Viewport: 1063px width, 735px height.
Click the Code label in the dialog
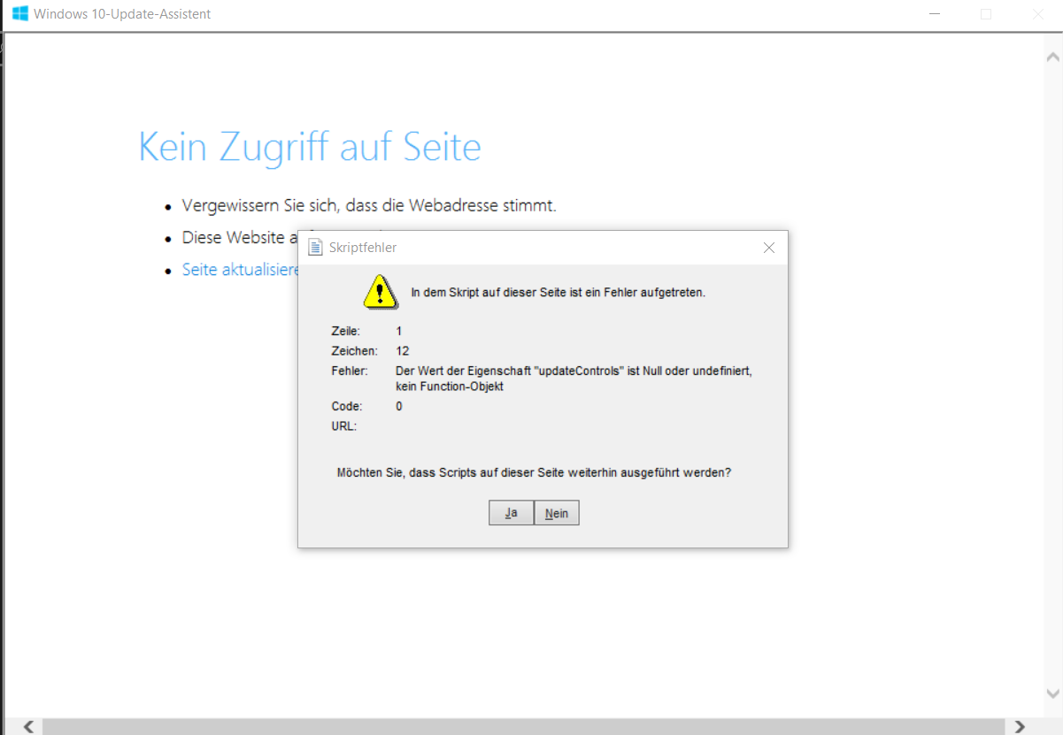(x=346, y=407)
